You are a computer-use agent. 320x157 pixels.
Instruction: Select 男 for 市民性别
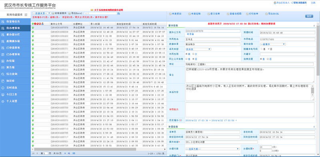pyautogui.click(x=186, y=54)
